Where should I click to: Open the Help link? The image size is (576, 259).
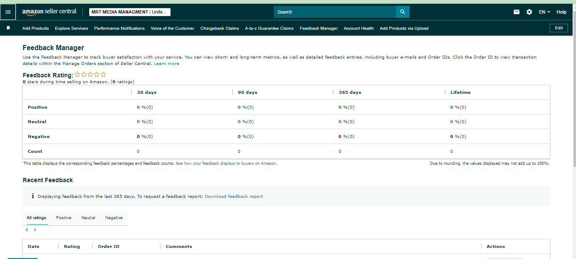tap(562, 12)
